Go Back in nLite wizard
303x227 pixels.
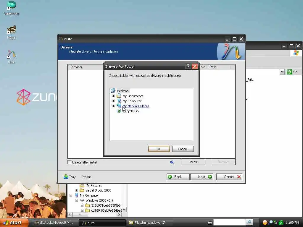pyautogui.click(x=178, y=177)
